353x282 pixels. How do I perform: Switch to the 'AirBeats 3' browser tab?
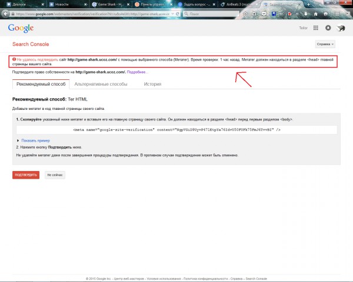(x=238, y=5)
